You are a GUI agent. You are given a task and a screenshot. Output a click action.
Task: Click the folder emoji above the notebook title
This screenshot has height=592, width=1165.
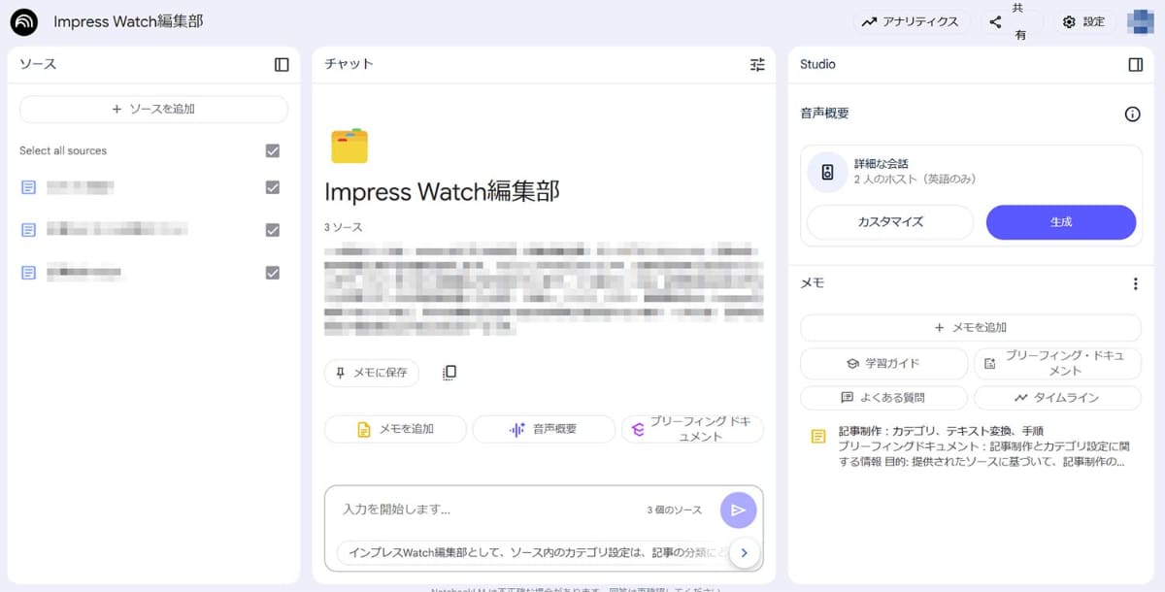(x=349, y=146)
